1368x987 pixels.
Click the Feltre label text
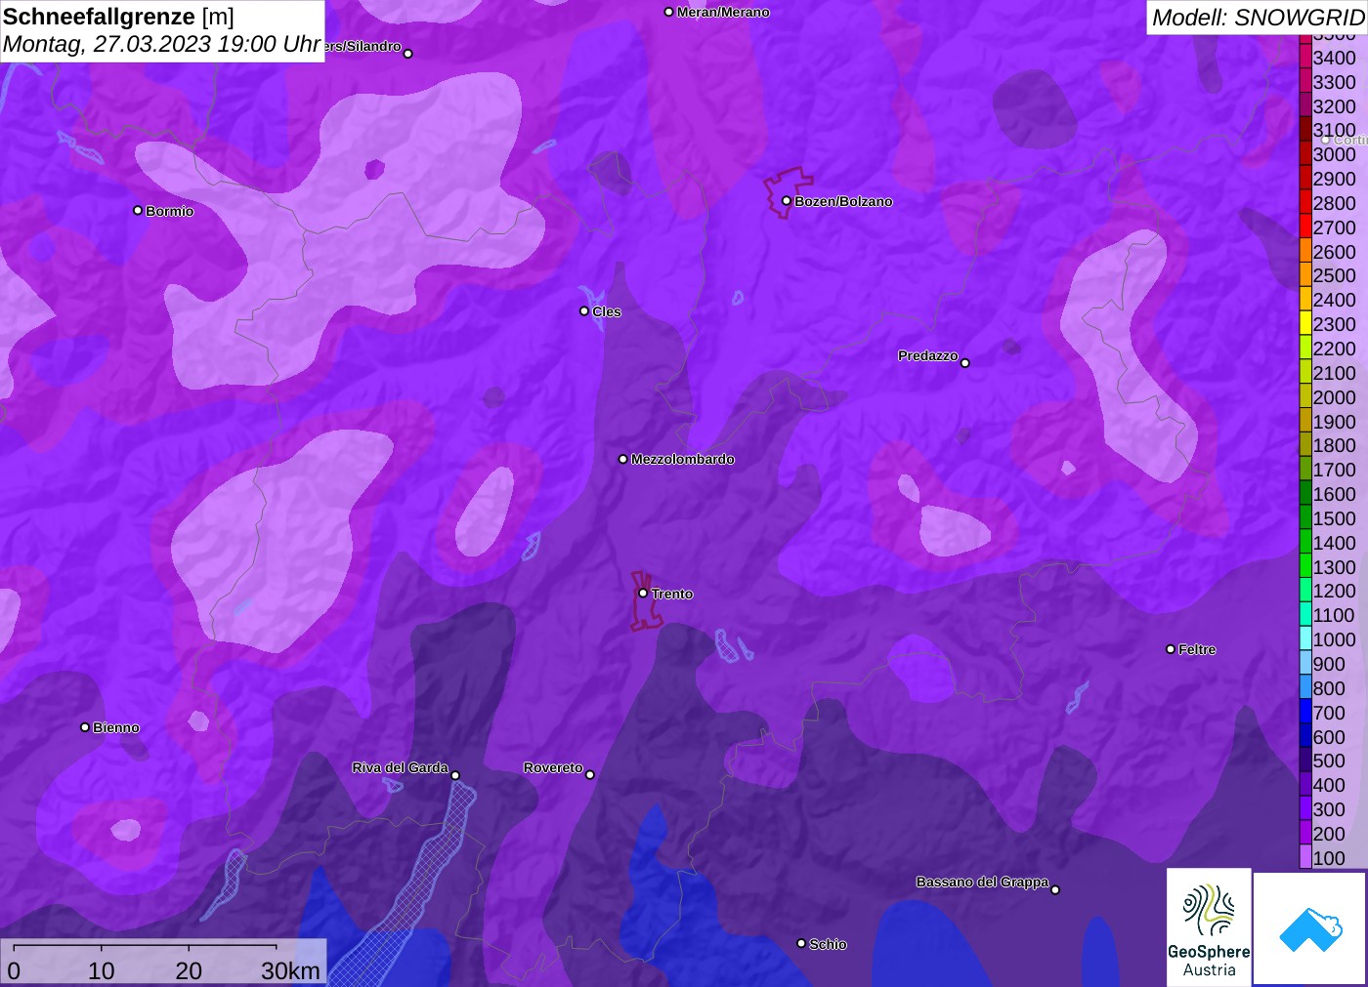tap(1197, 649)
